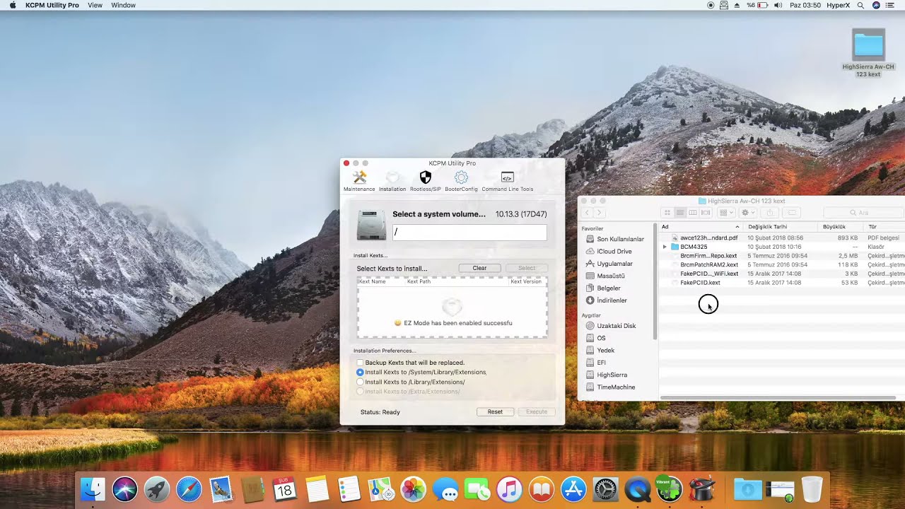Open Spotlight search in menu bar
Viewport: 905px width, 509px height.
click(x=860, y=5)
